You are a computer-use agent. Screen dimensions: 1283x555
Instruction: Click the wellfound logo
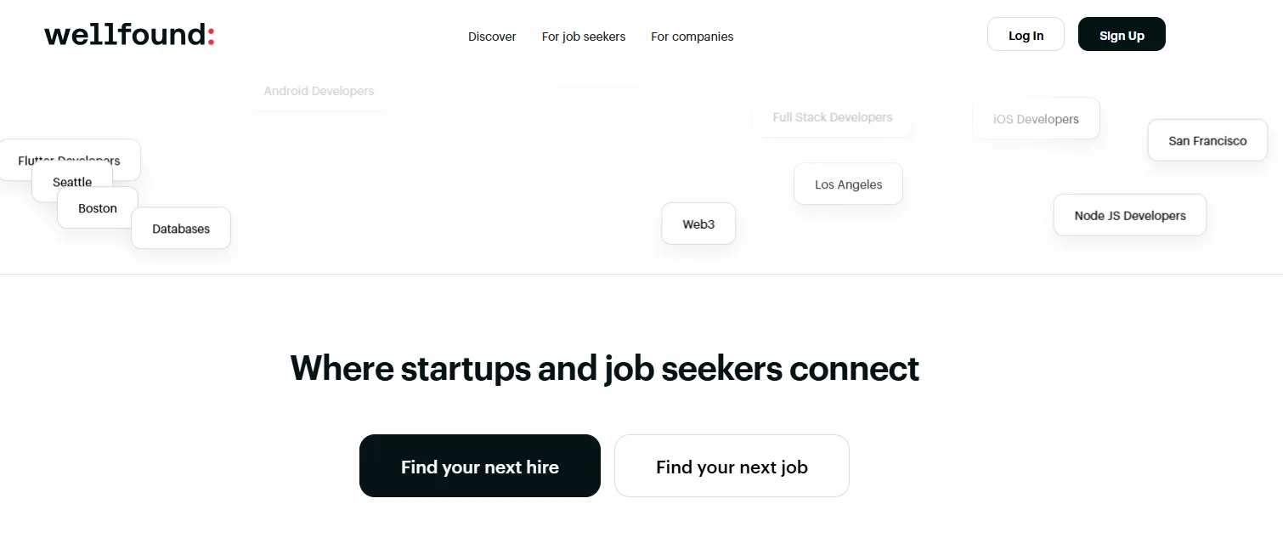pyautogui.click(x=129, y=36)
